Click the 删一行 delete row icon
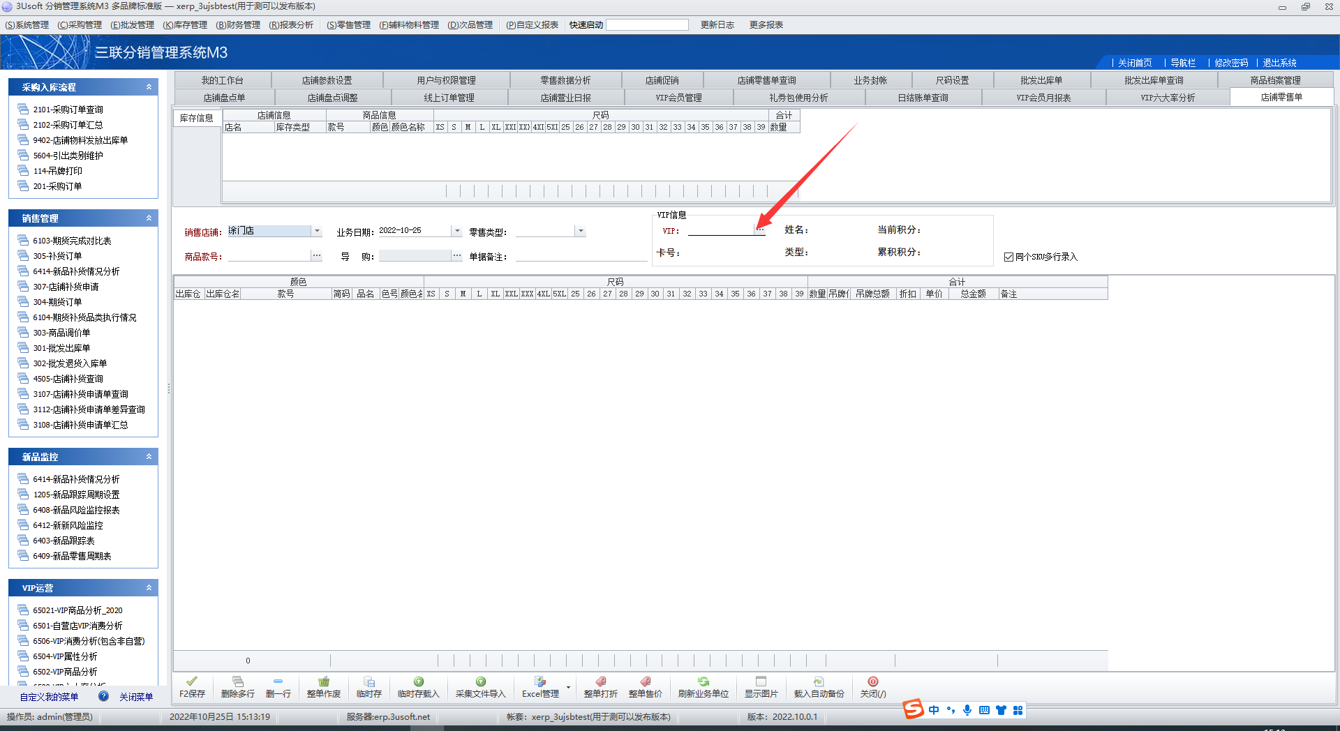The image size is (1340, 731). click(278, 681)
